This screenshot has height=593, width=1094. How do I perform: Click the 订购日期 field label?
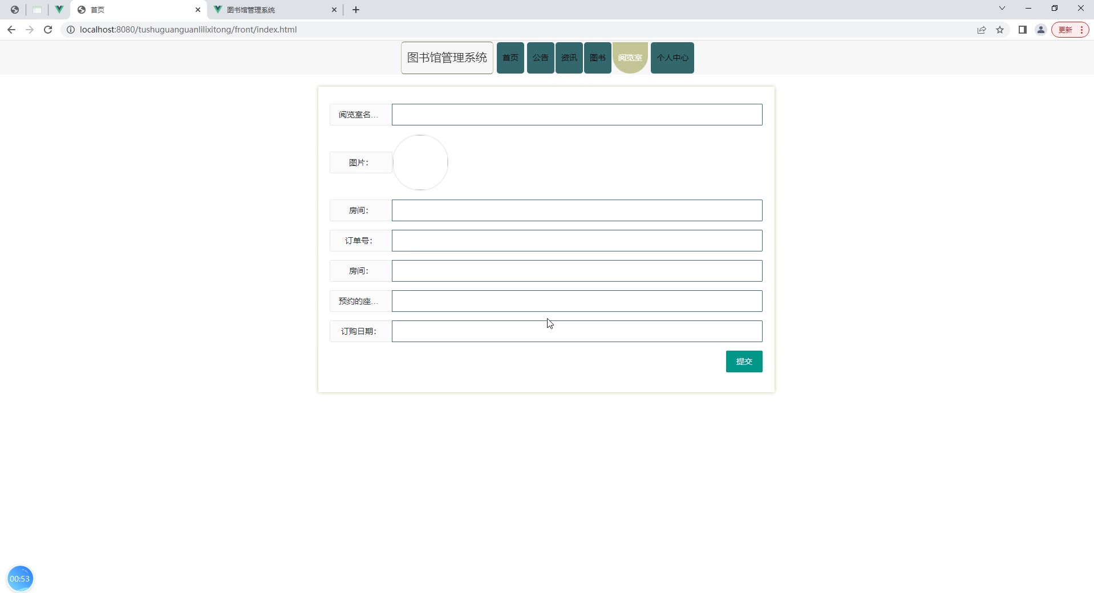(360, 331)
